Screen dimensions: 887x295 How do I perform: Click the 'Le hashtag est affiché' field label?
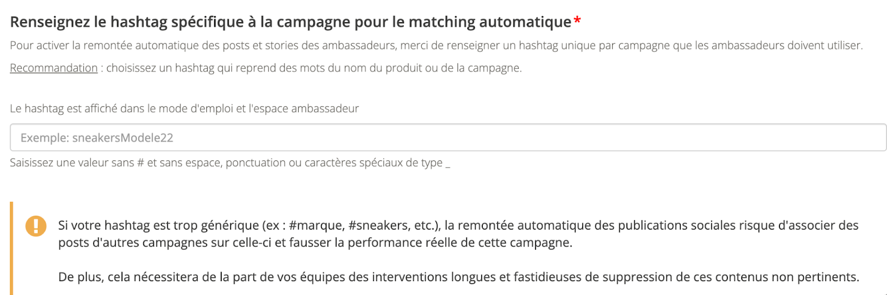(x=184, y=109)
